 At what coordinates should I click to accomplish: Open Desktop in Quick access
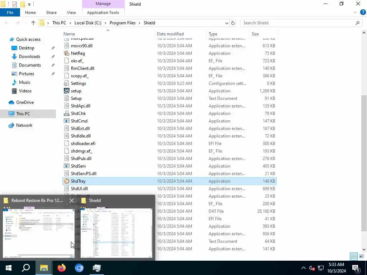(27, 48)
